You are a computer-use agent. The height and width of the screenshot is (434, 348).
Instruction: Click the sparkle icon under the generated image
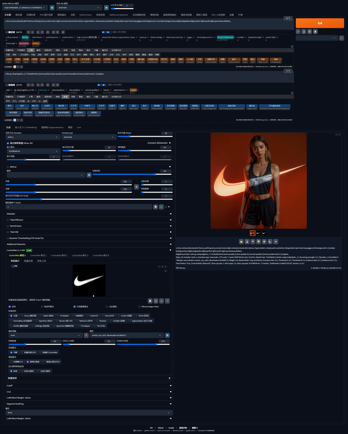tap(276, 242)
